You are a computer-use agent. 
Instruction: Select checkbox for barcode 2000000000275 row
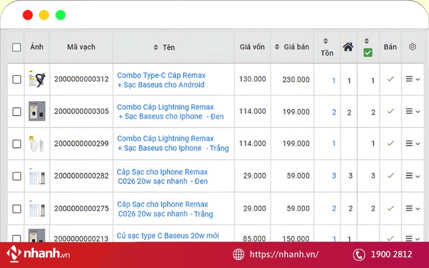point(17,208)
